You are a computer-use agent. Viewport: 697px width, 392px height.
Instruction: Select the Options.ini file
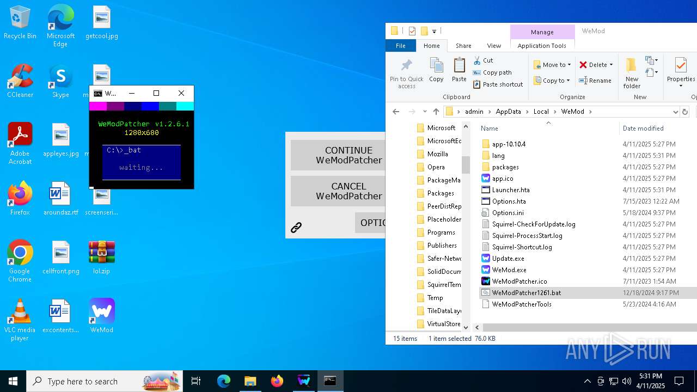[508, 213]
